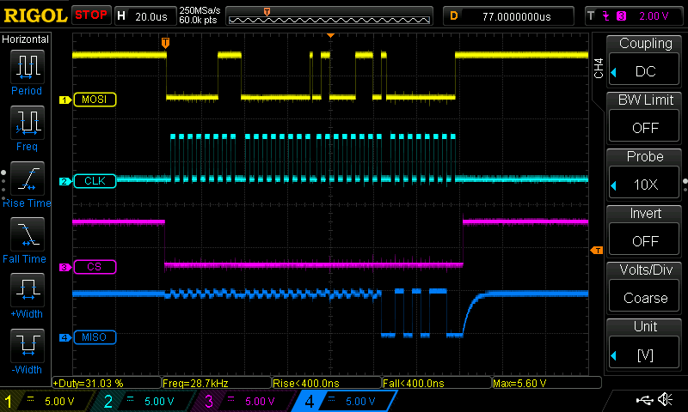Image resolution: width=688 pixels, height=412 pixels.
Task: Click the trigger source channel 3 badge
Action: click(621, 16)
